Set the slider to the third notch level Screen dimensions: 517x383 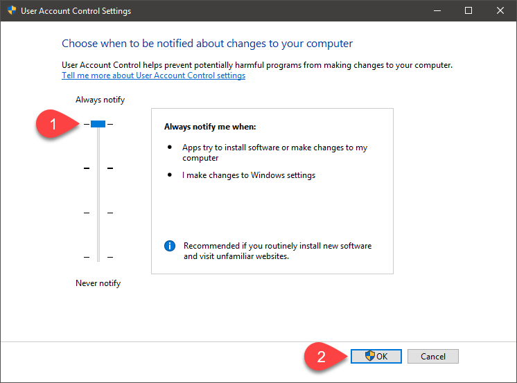coord(98,213)
